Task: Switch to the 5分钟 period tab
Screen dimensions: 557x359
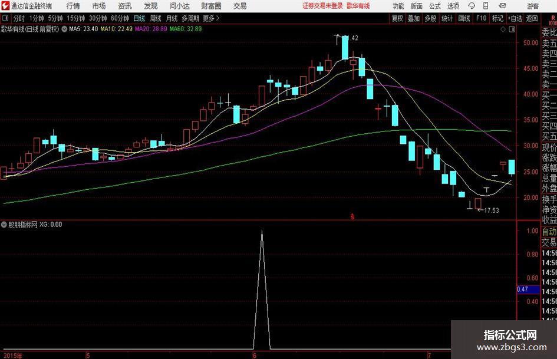Action: coord(55,18)
